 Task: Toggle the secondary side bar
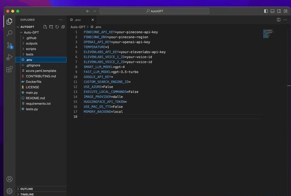[x=279, y=11]
